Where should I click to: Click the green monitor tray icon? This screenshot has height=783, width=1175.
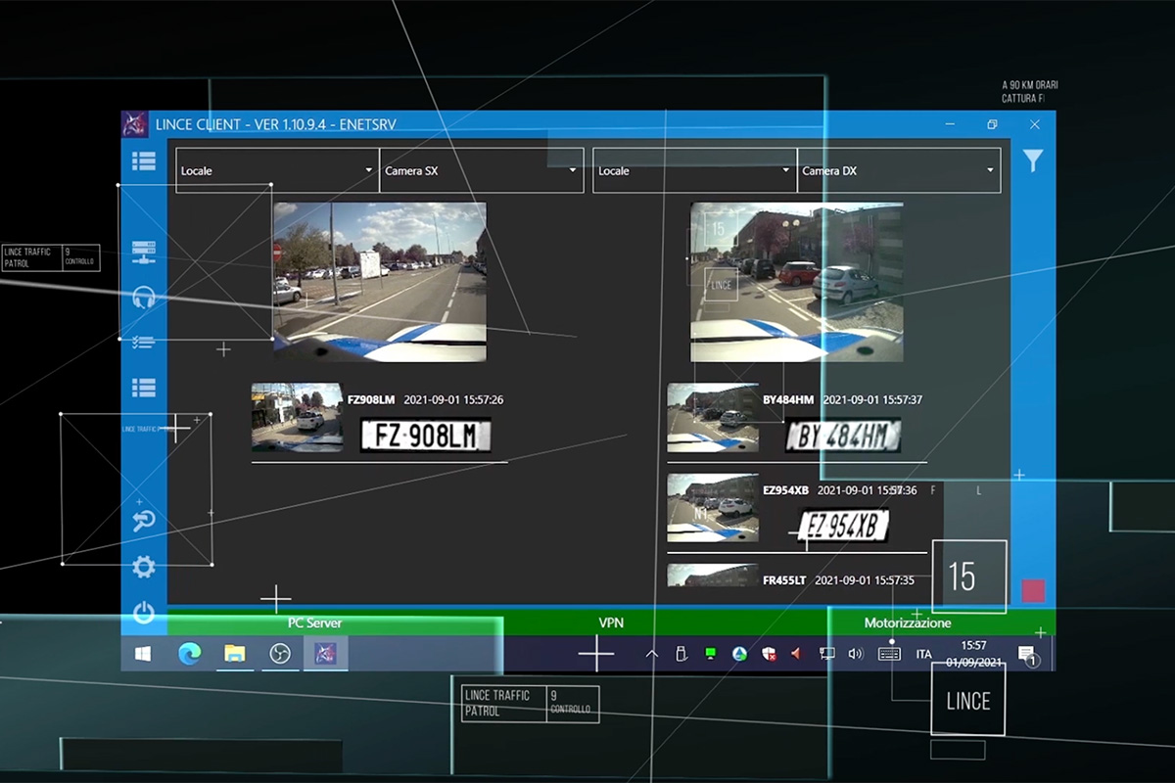pyautogui.click(x=711, y=654)
